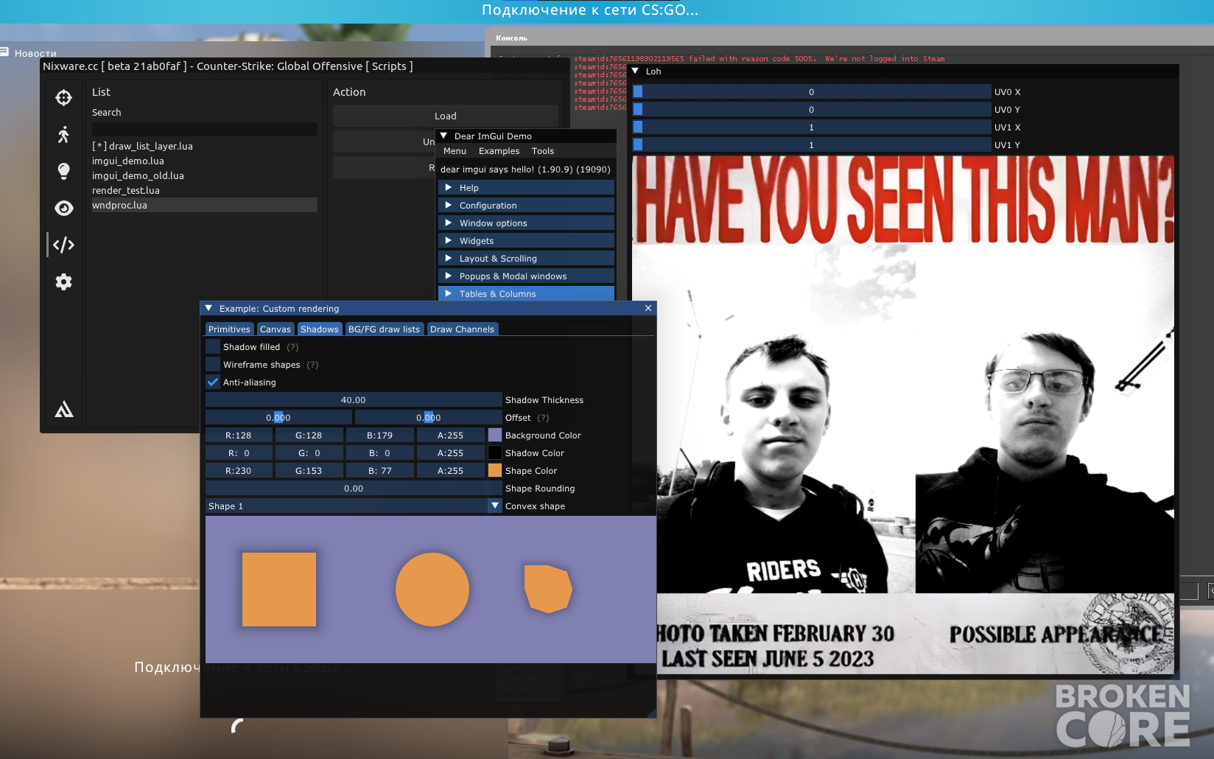Click the R:230 Shape Color field
This screenshot has height=759, width=1214.
click(239, 471)
